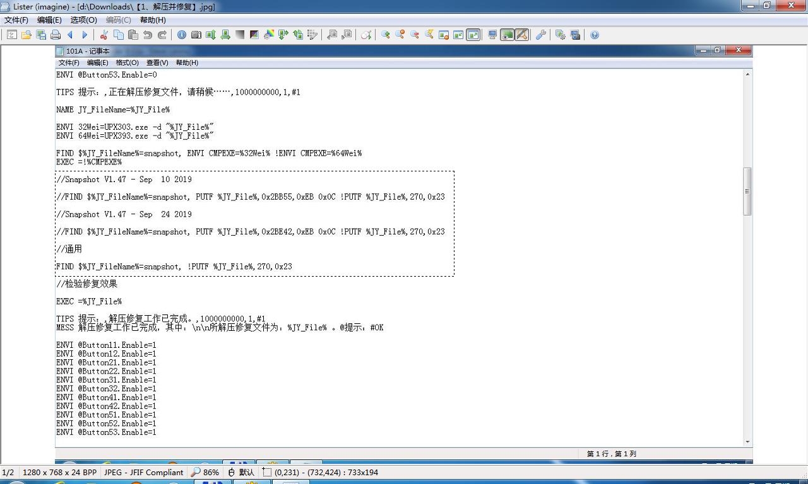Minimize the Lister window
Screen dimensions: 808x484
point(751,6)
